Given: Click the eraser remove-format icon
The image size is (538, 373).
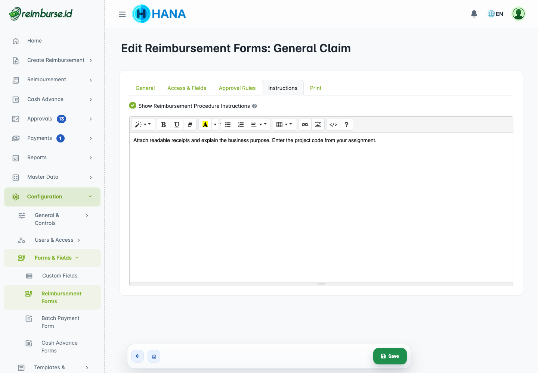Looking at the screenshot, I should tap(190, 125).
